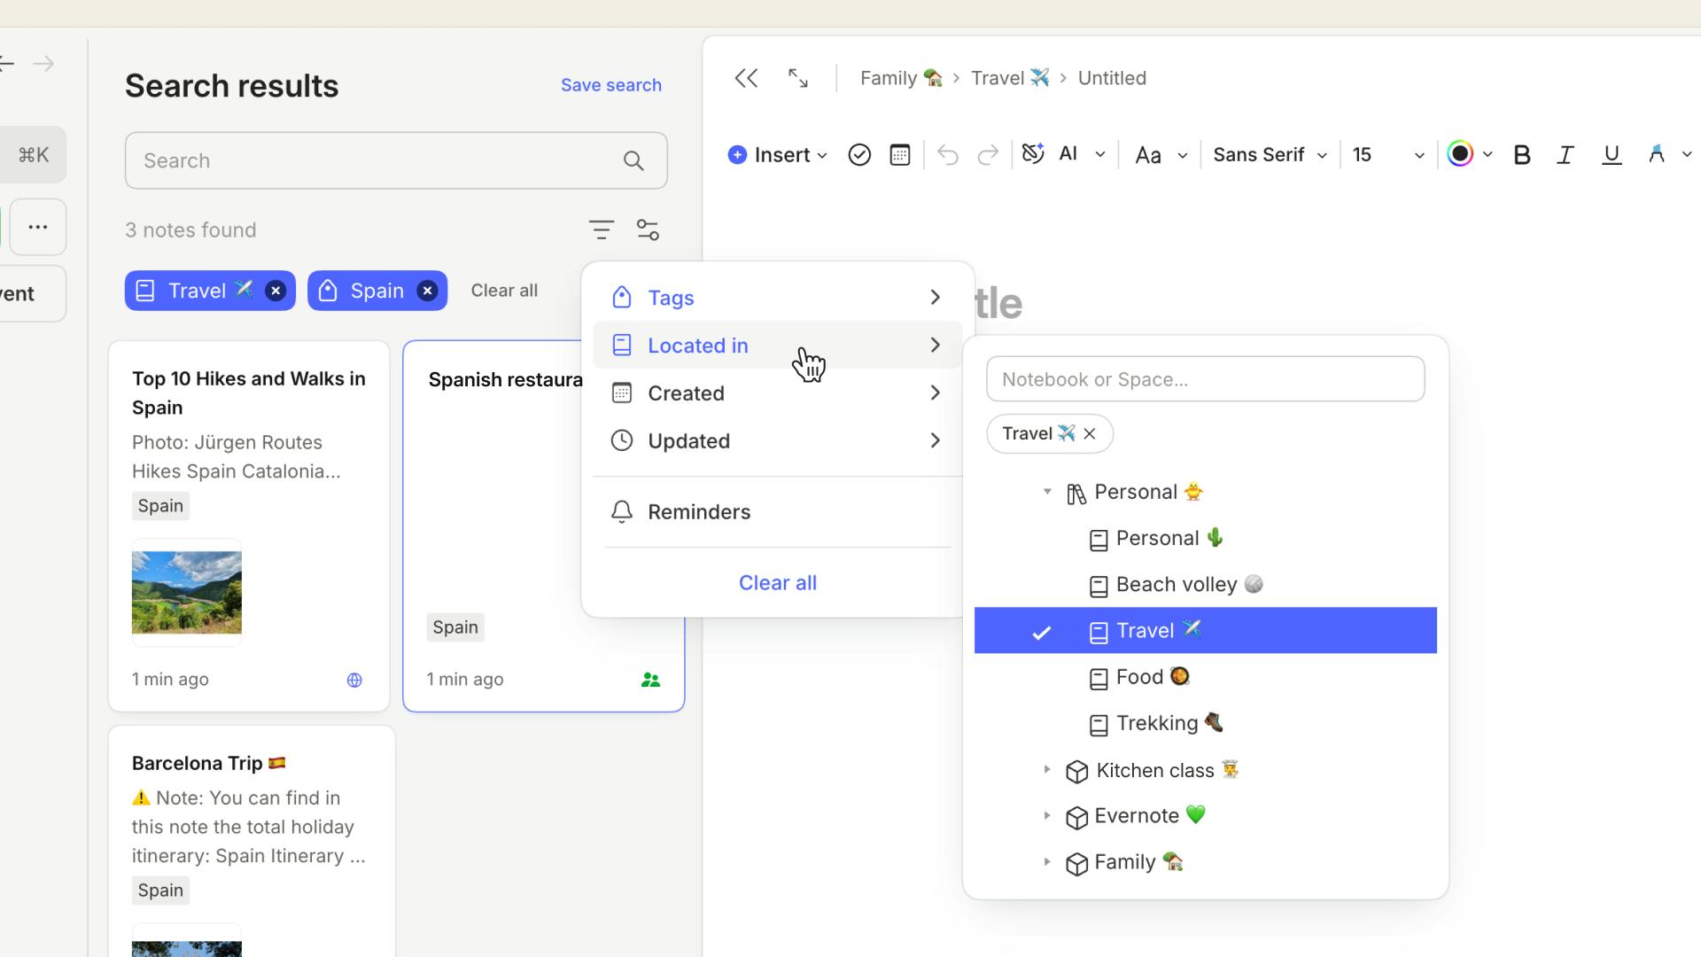The height and width of the screenshot is (957, 1701).
Task: Click the Notebook or Space search field
Action: (x=1205, y=379)
